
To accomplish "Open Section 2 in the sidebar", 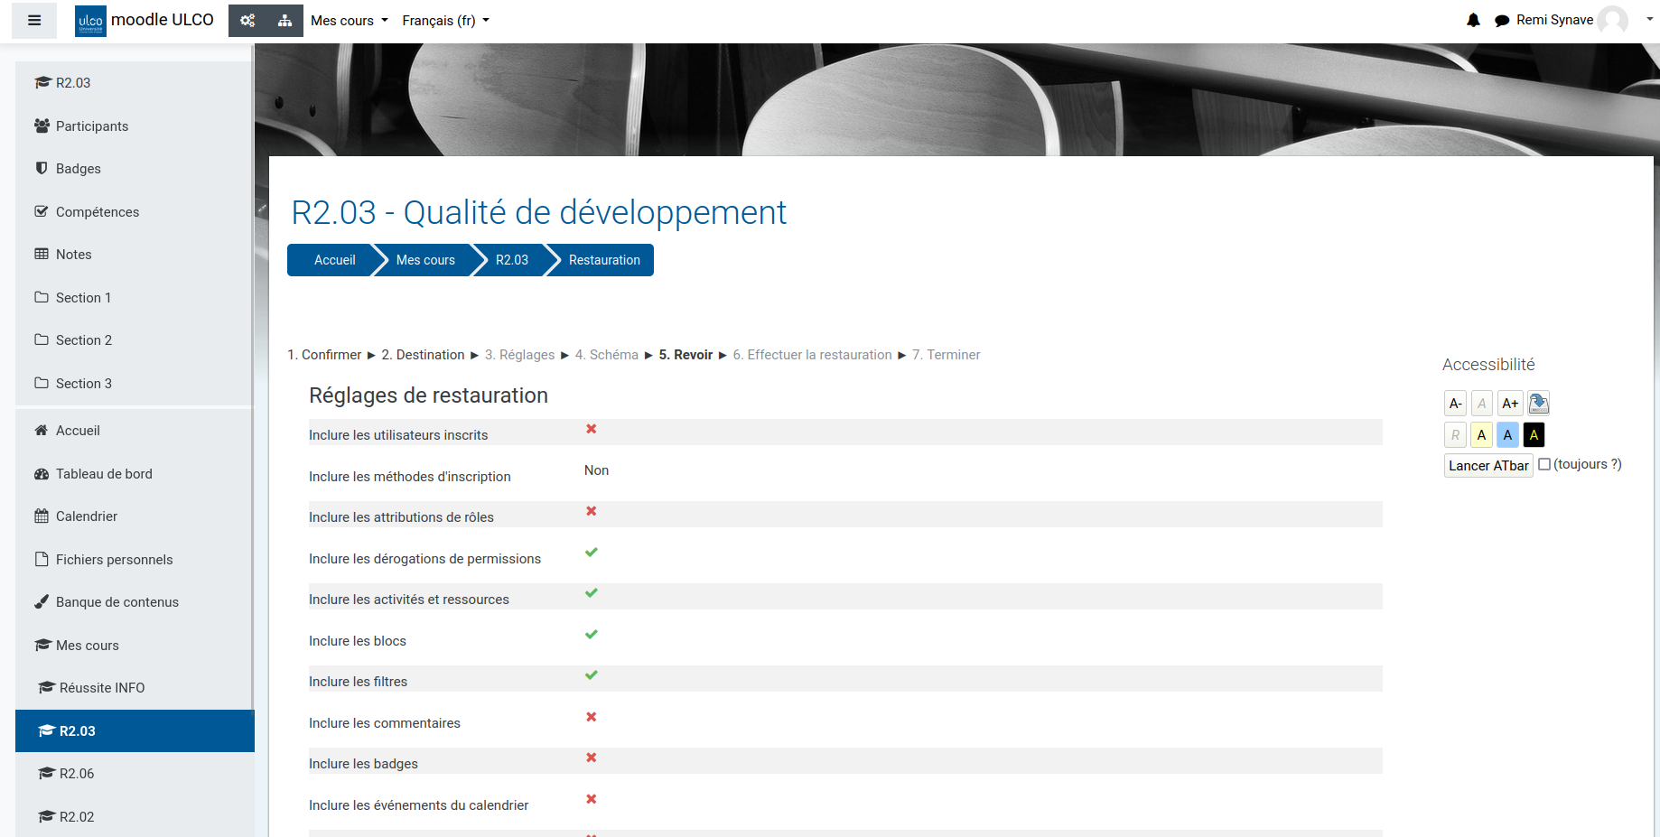I will coord(83,340).
